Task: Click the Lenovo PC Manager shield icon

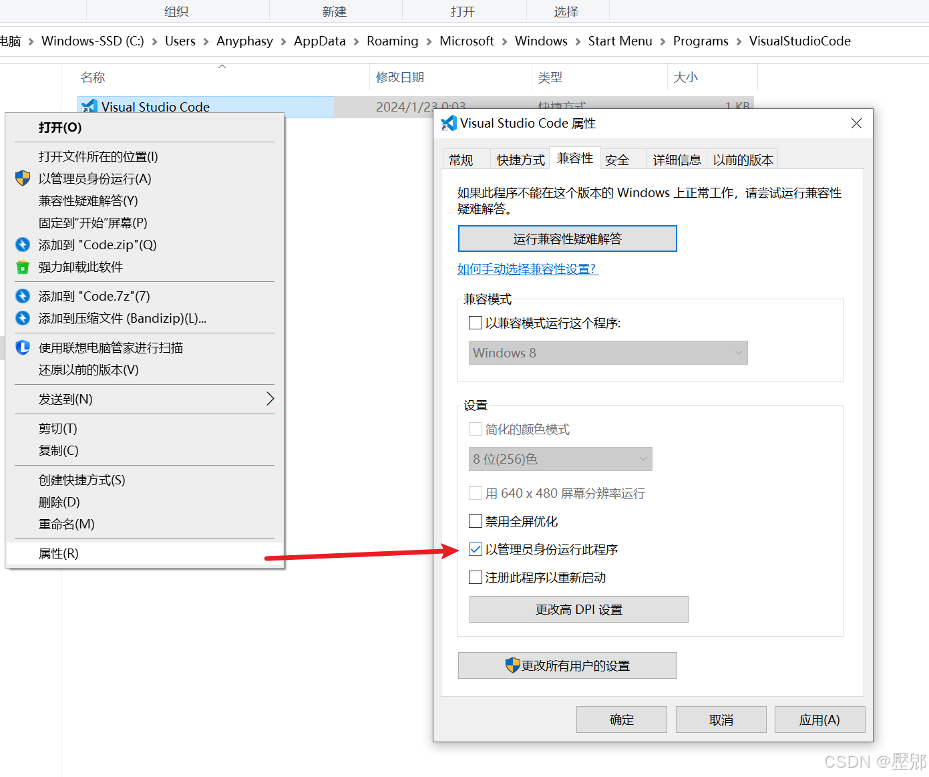Action: [23, 347]
